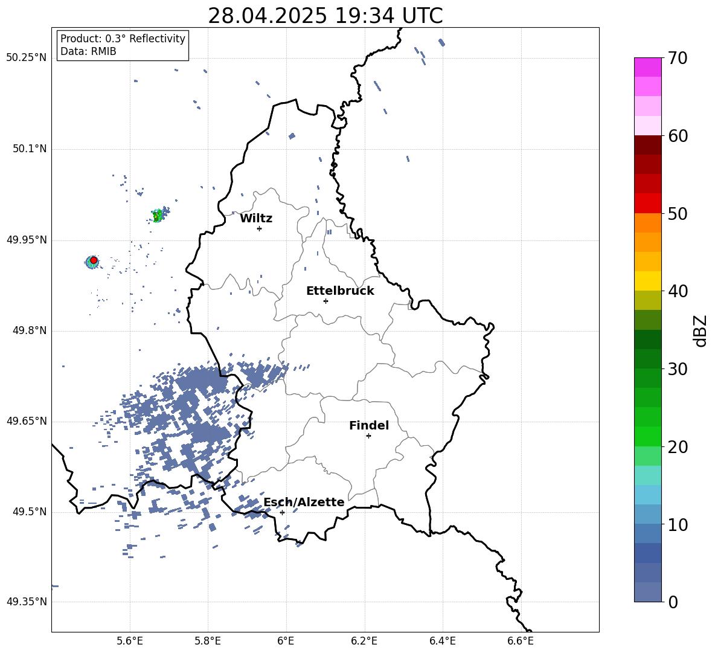Click the 49.5°N latitude label
715x653 pixels.
(29, 512)
